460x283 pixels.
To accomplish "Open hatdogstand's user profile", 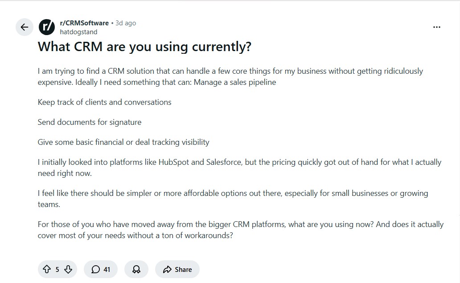I will 78,32.
